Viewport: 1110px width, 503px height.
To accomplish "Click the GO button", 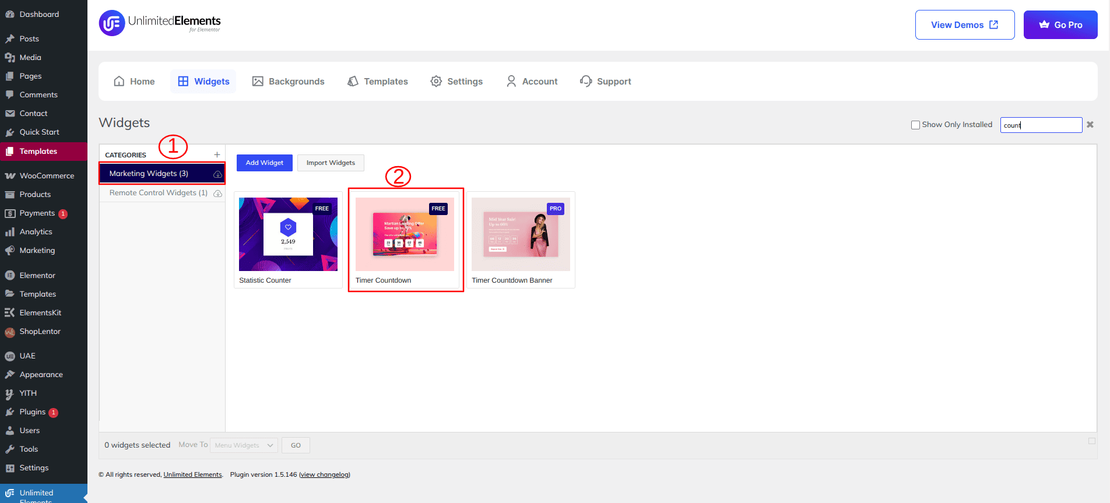I will click(x=296, y=445).
